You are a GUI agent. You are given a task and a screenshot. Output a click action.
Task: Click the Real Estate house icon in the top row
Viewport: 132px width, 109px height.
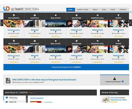56,15
